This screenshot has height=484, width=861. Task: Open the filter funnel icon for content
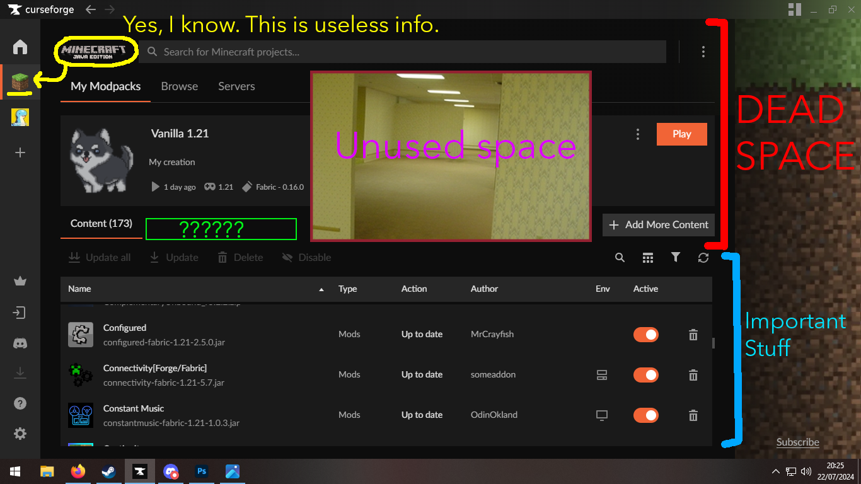coord(676,257)
